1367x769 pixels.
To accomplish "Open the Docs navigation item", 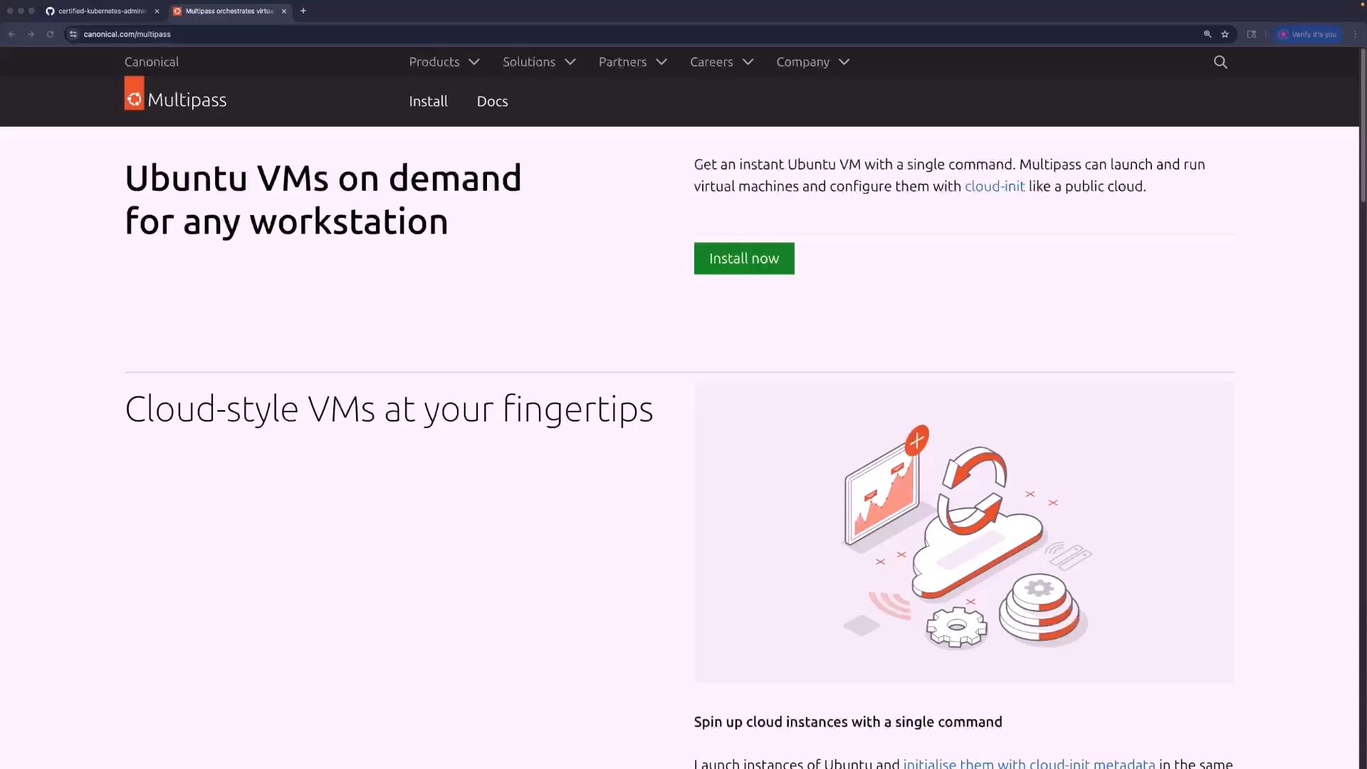I will coord(493,101).
